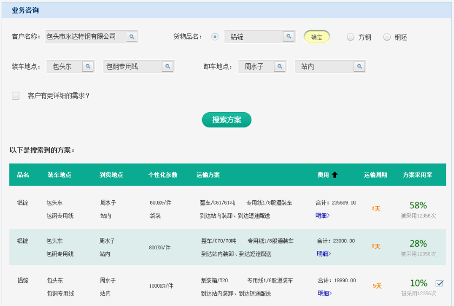
Task: Expand 明细 details for 19990.00 plan
Action: (x=324, y=293)
